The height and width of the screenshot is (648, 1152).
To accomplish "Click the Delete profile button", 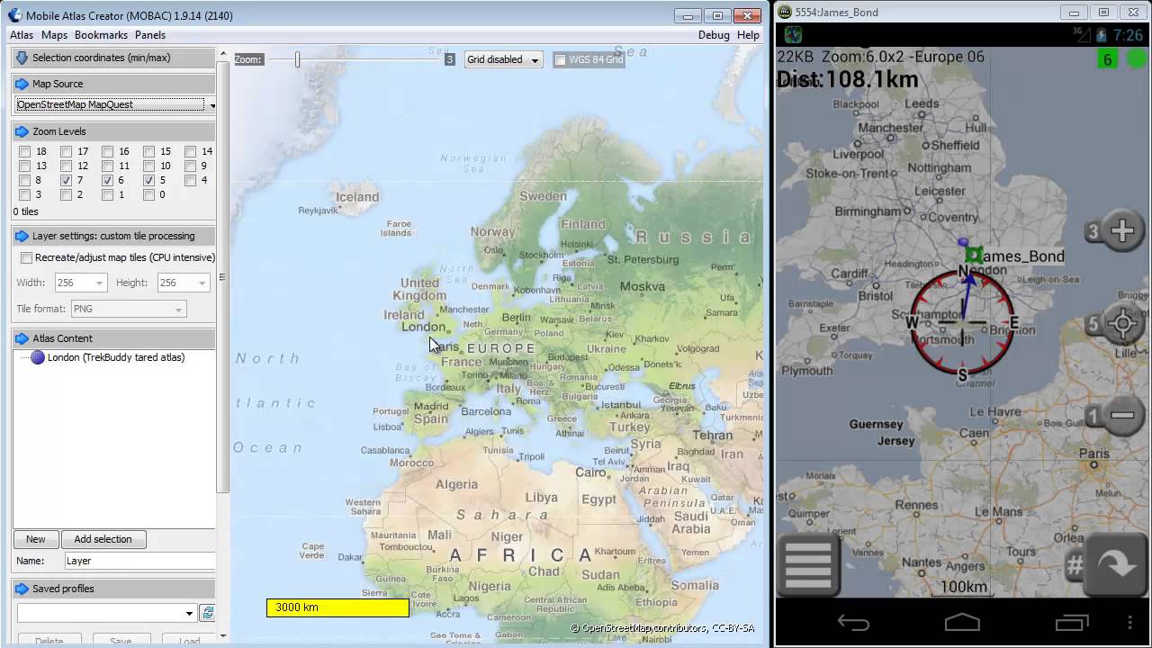I will (x=49, y=642).
